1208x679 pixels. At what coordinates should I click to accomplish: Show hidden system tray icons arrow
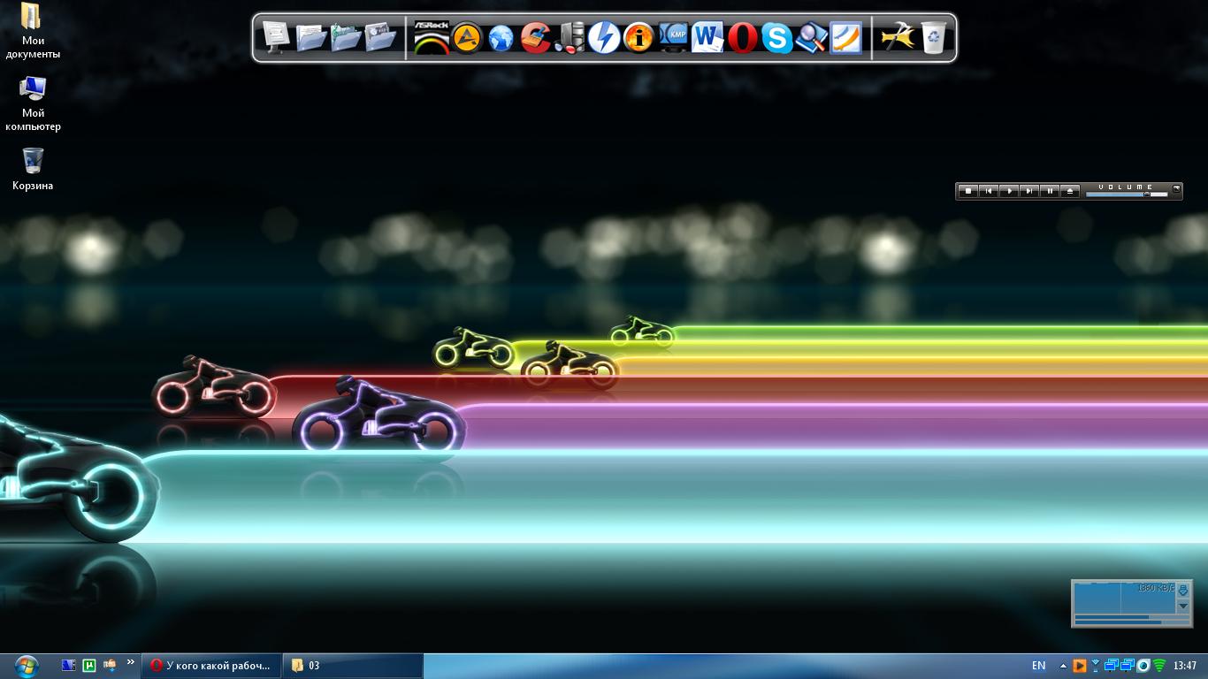(1063, 666)
